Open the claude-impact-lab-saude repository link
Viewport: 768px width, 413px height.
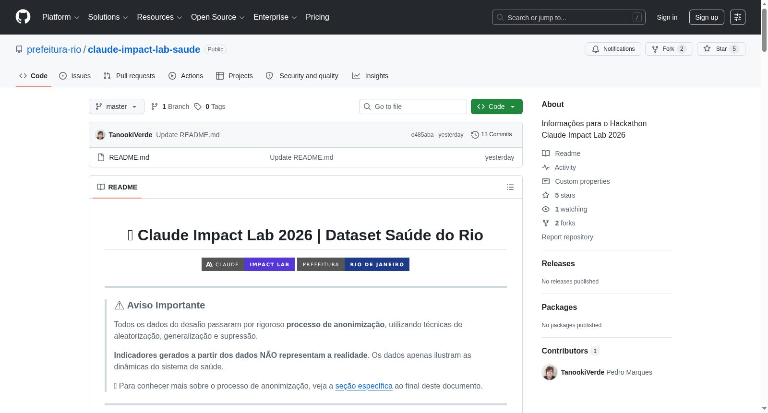pyautogui.click(x=144, y=49)
